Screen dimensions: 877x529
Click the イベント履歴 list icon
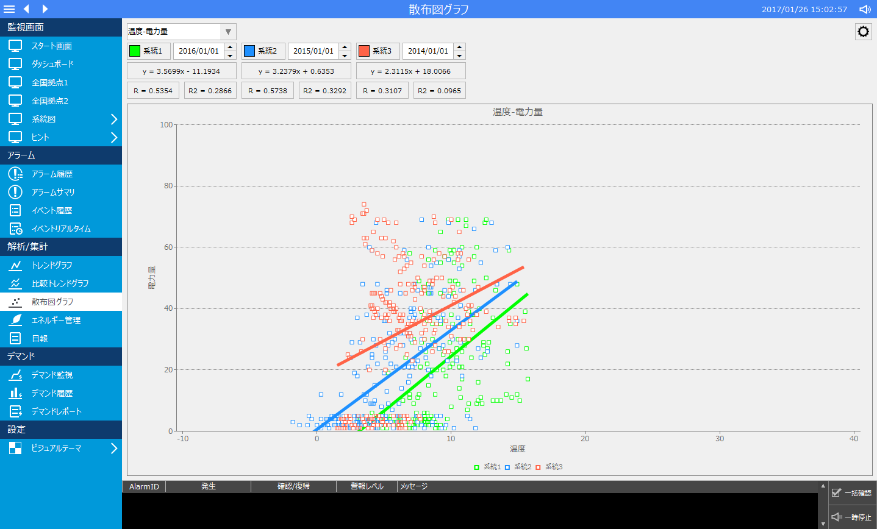pyautogui.click(x=15, y=210)
